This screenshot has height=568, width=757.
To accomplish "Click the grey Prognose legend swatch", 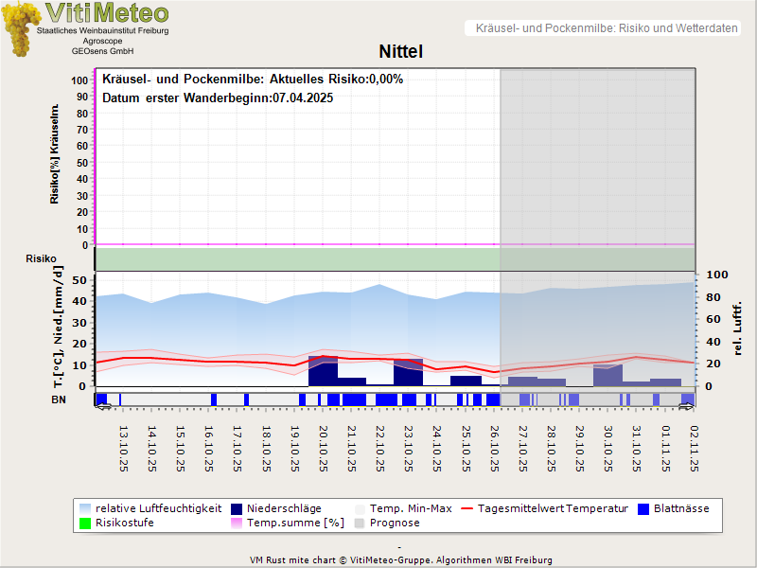I will tap(361, 523).
